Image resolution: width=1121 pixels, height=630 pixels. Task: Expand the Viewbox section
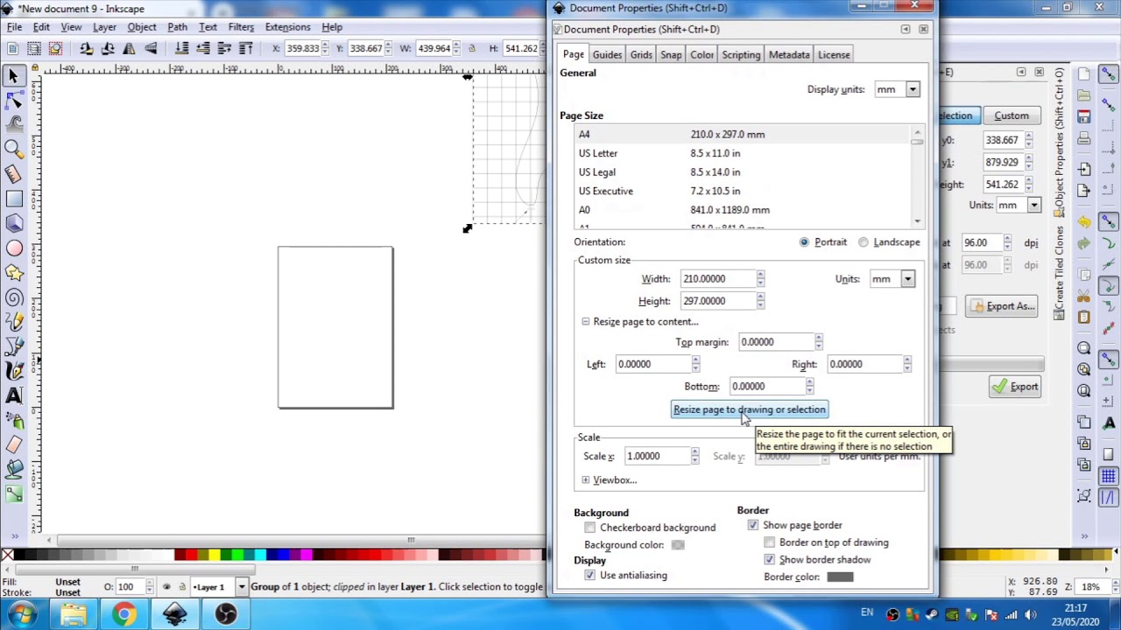(x=586, y=480)
